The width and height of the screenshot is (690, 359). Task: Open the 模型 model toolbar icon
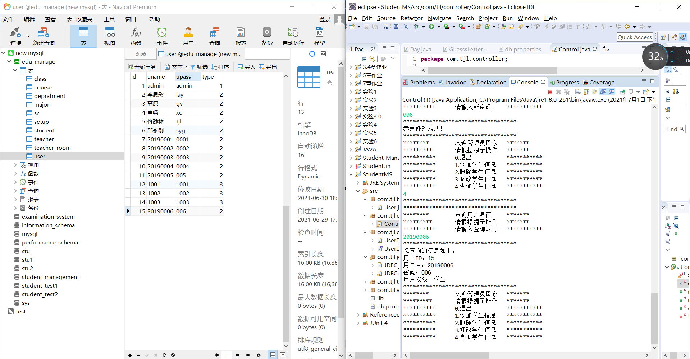[320, 36]
